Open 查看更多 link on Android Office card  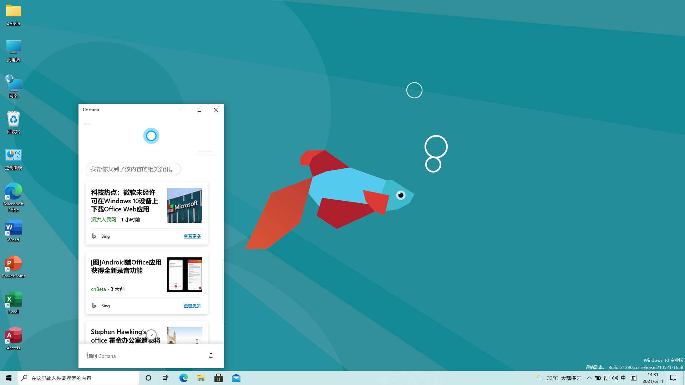point(192,306)
